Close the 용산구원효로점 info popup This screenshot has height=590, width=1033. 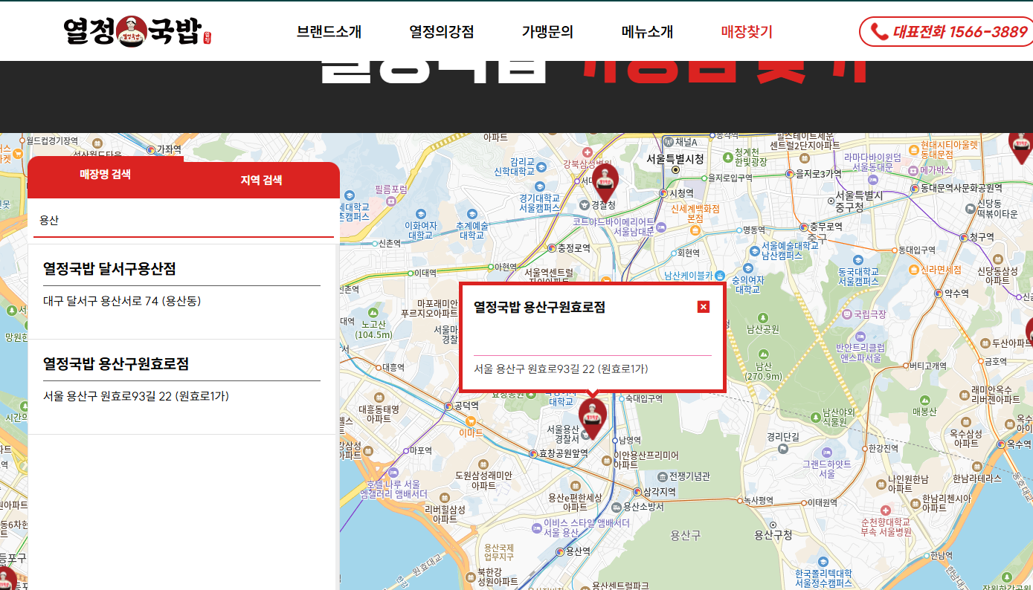[704, 307]
